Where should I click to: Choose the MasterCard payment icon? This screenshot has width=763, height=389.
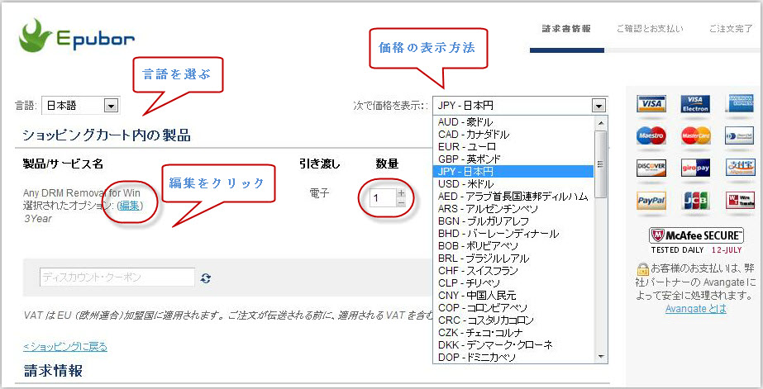click(x=695, y=135)
